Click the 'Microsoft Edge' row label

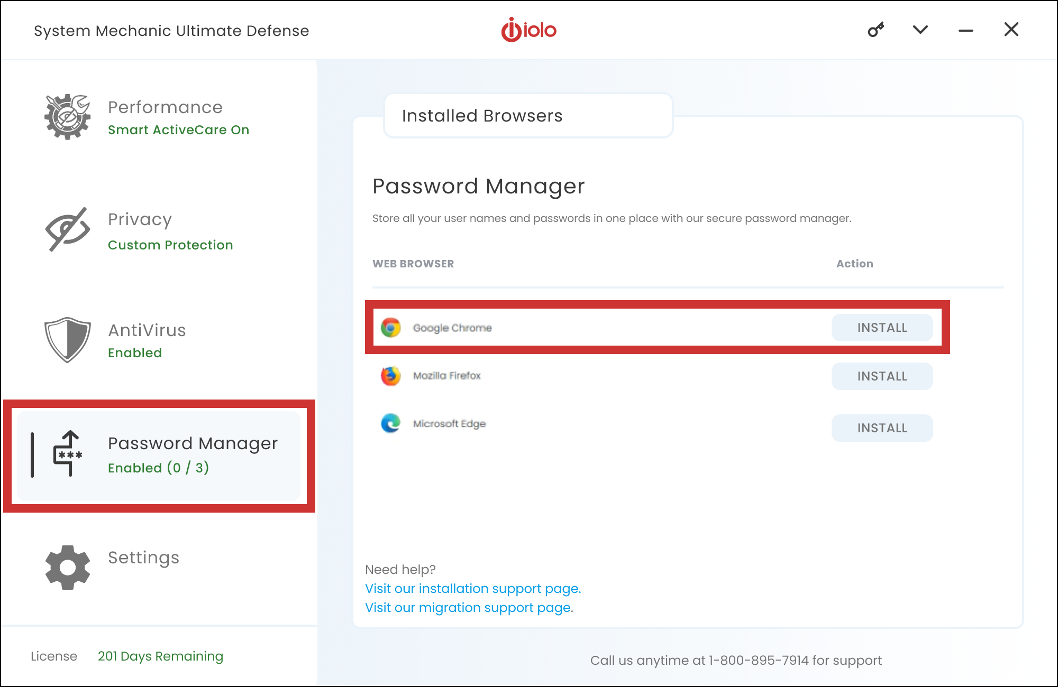449,424
